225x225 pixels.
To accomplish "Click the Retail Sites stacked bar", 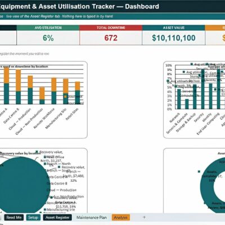I will click(x=78, y=93).
